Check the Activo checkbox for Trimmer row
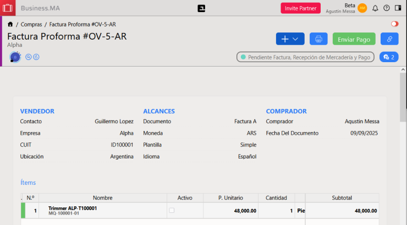The width and height of the screenshot is (407, 225). (x=172, y=210)
